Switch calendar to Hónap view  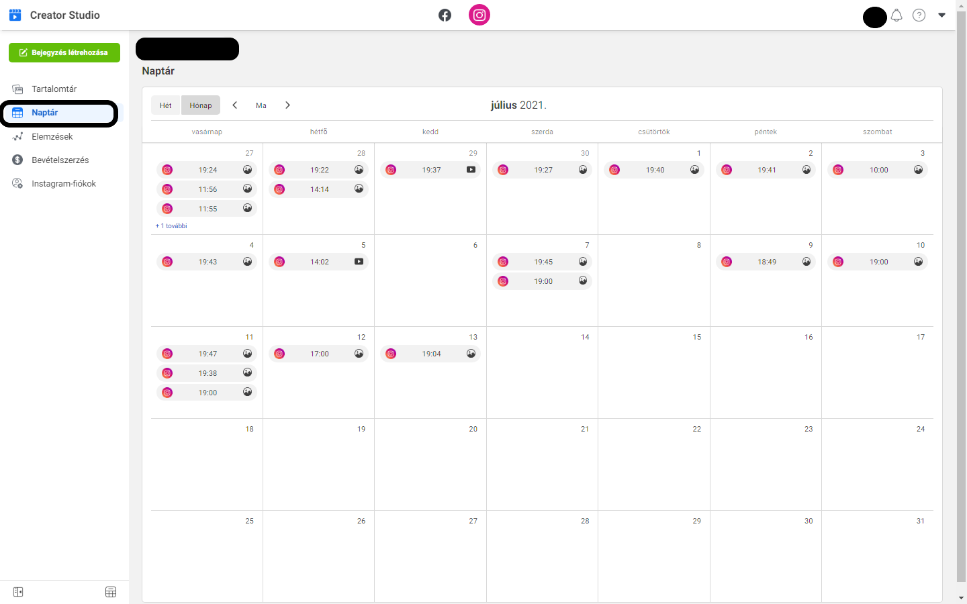pyautogui.click(x=201, y=105)
